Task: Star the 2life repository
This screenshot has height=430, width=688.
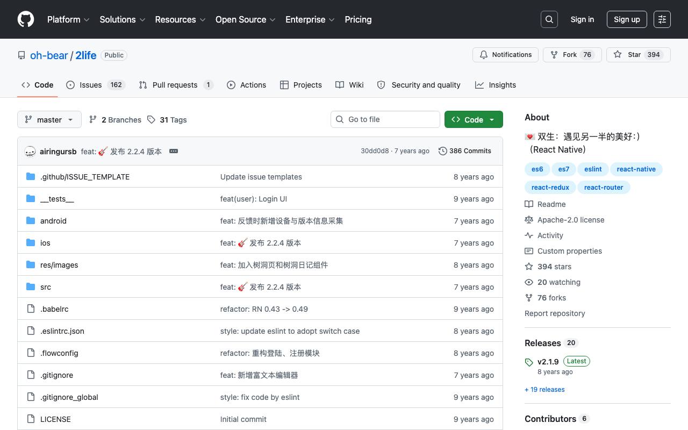Action: click(x=639, y=55)
